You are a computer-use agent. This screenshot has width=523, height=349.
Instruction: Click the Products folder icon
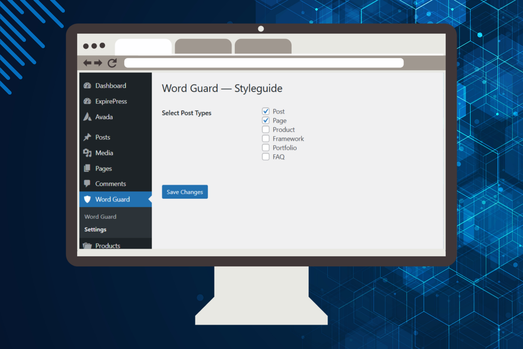point(87,246)
